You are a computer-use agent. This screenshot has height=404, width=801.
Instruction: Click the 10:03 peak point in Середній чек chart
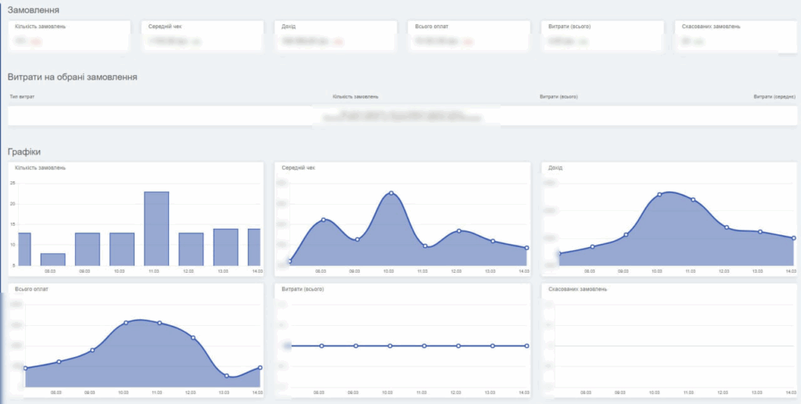point(390,193)
